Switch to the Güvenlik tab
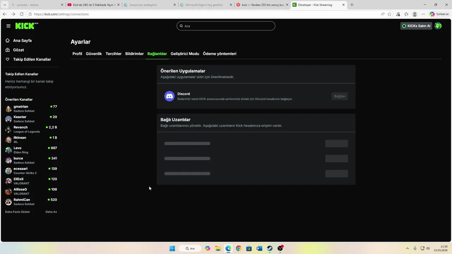The image size is (452, 254). click(94, 54)
